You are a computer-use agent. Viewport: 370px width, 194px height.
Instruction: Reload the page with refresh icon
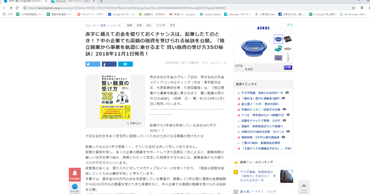click(x=17, y=8)
